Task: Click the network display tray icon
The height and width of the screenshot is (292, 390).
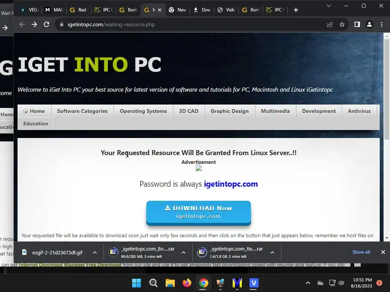Action: tap(332, 283)
